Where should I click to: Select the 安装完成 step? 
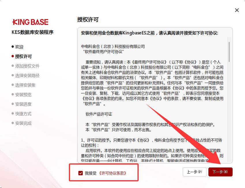pos(22,124)
